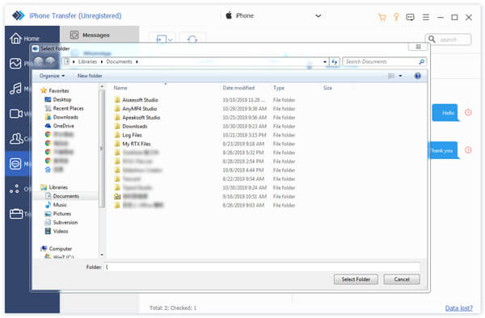Screen dimensions: 485x318
Task: Click the refresh button beside address bar
Action: 335,62
